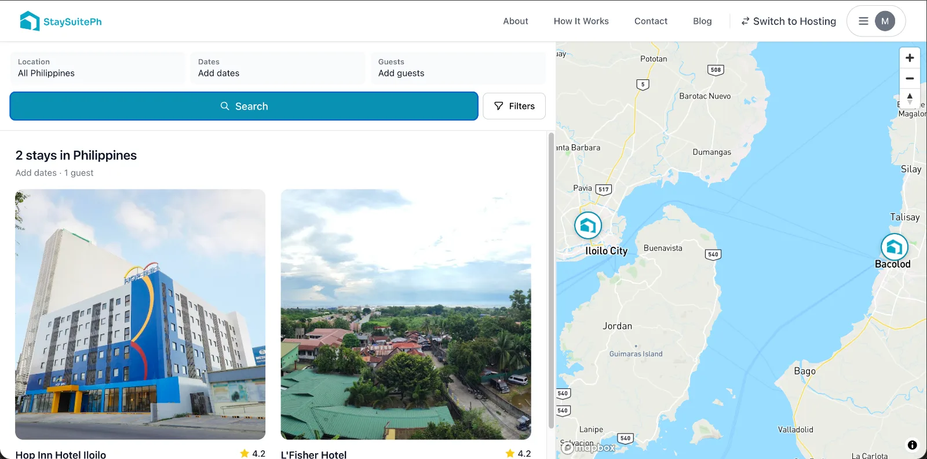This screenshot has width=927, height=459.
Task: Click the Guimaras Island map label
Action: pos(636,354)
